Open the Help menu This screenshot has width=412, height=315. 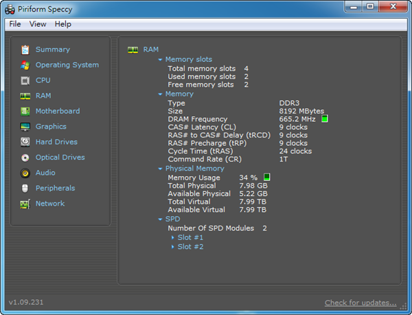point(63,24)
